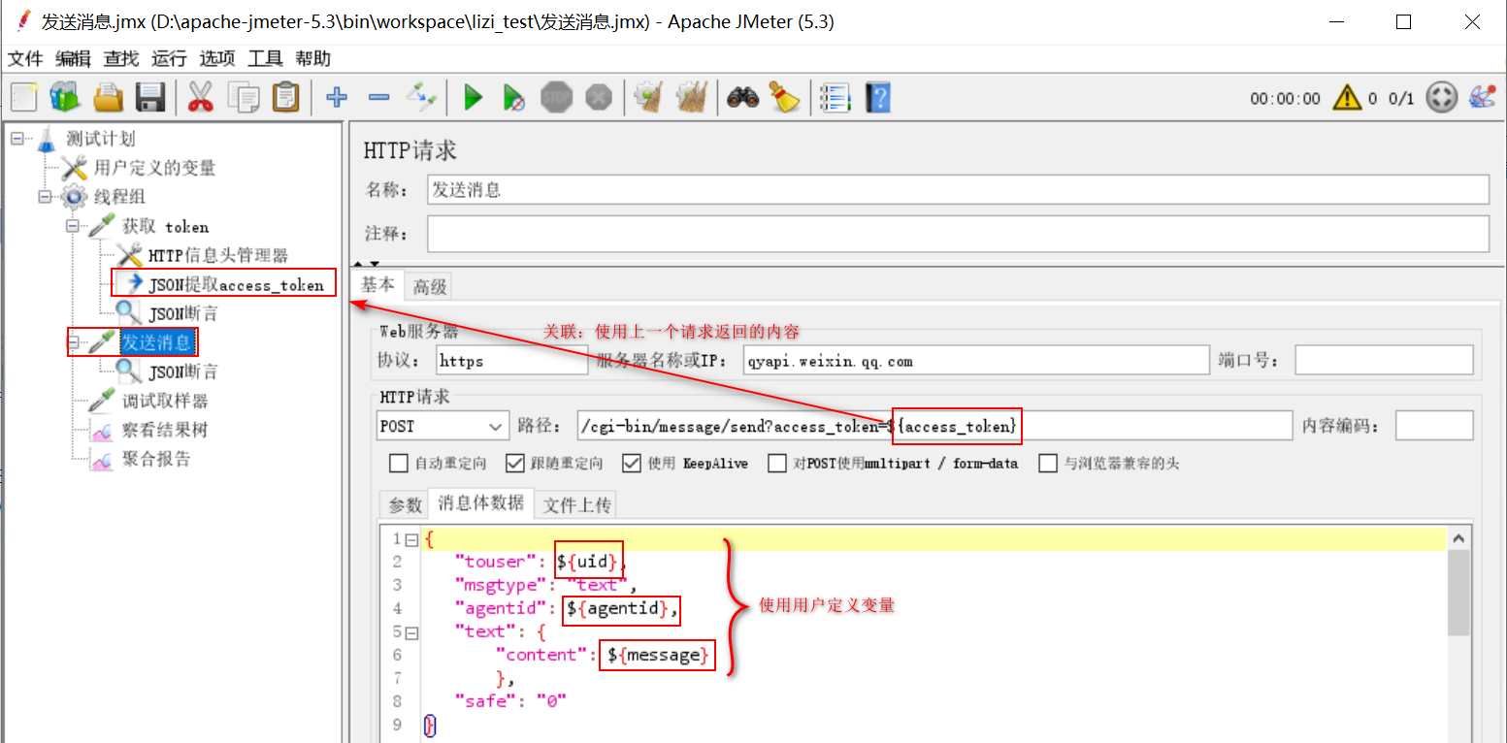Click the 注释 input field
This screenshot has width=1507, height=743.
(x=958, y=234)
